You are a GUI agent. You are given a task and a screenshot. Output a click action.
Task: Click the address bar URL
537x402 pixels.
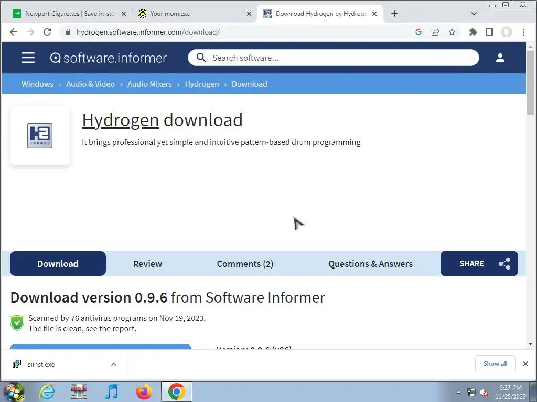148,32
